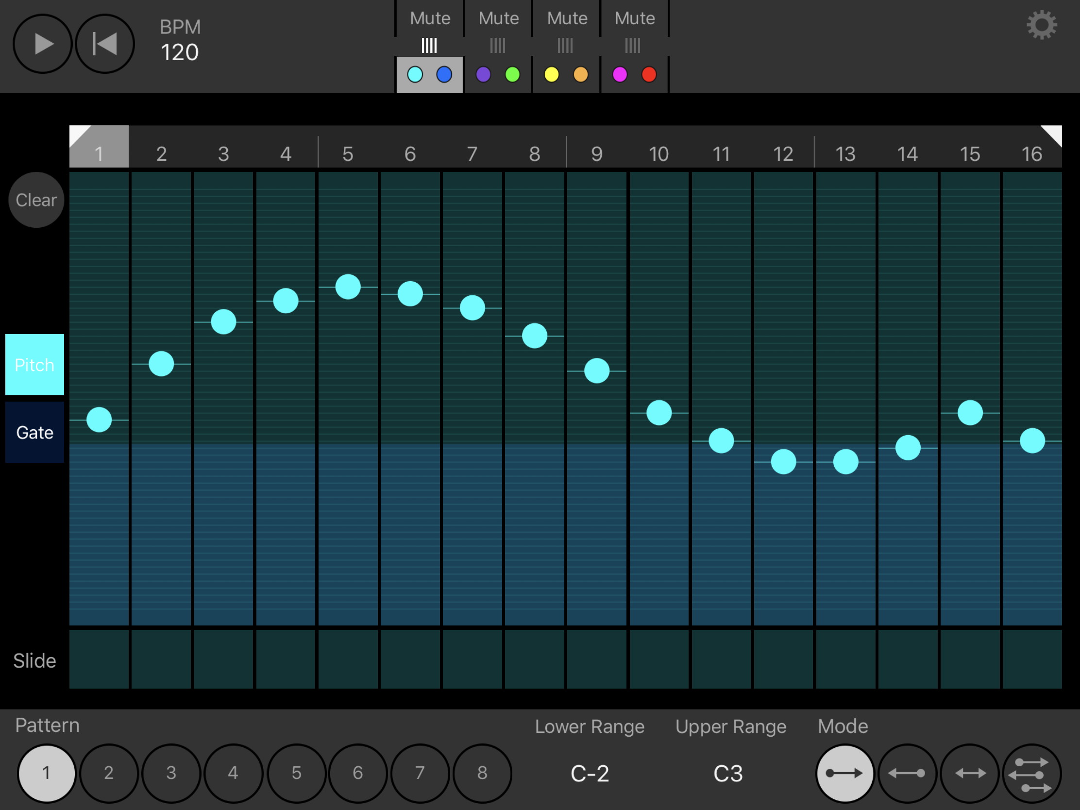
Task: Select the blue sequencer track dot
Action: (444, 75)
